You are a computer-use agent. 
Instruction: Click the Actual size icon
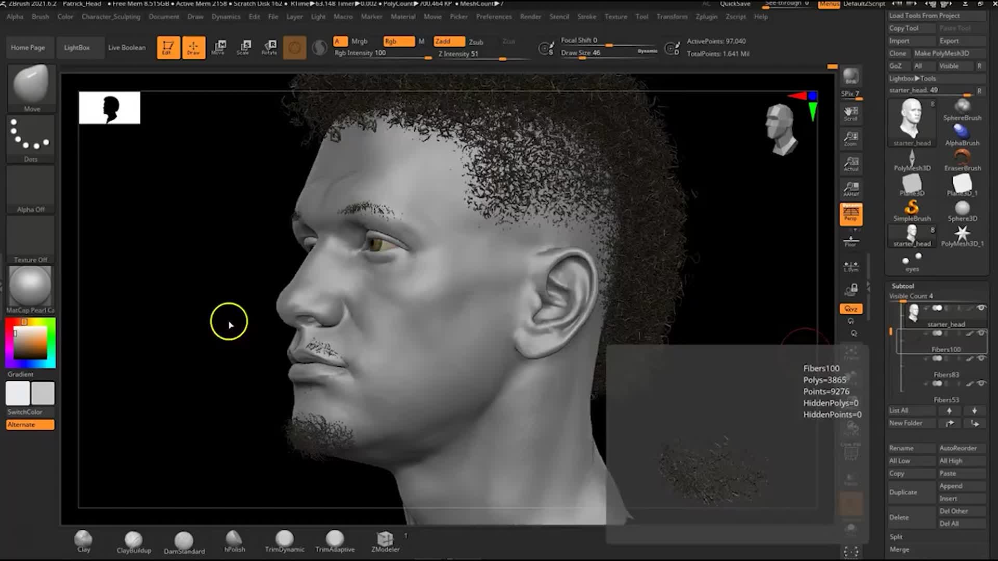coord(851,164)
